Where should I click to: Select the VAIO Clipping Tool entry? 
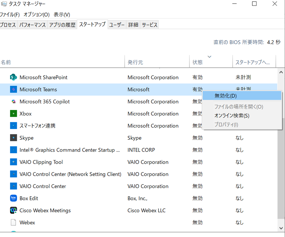tap(41, 162)
